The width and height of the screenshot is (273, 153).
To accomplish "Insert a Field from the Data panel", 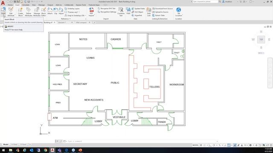I will point(128,11).
